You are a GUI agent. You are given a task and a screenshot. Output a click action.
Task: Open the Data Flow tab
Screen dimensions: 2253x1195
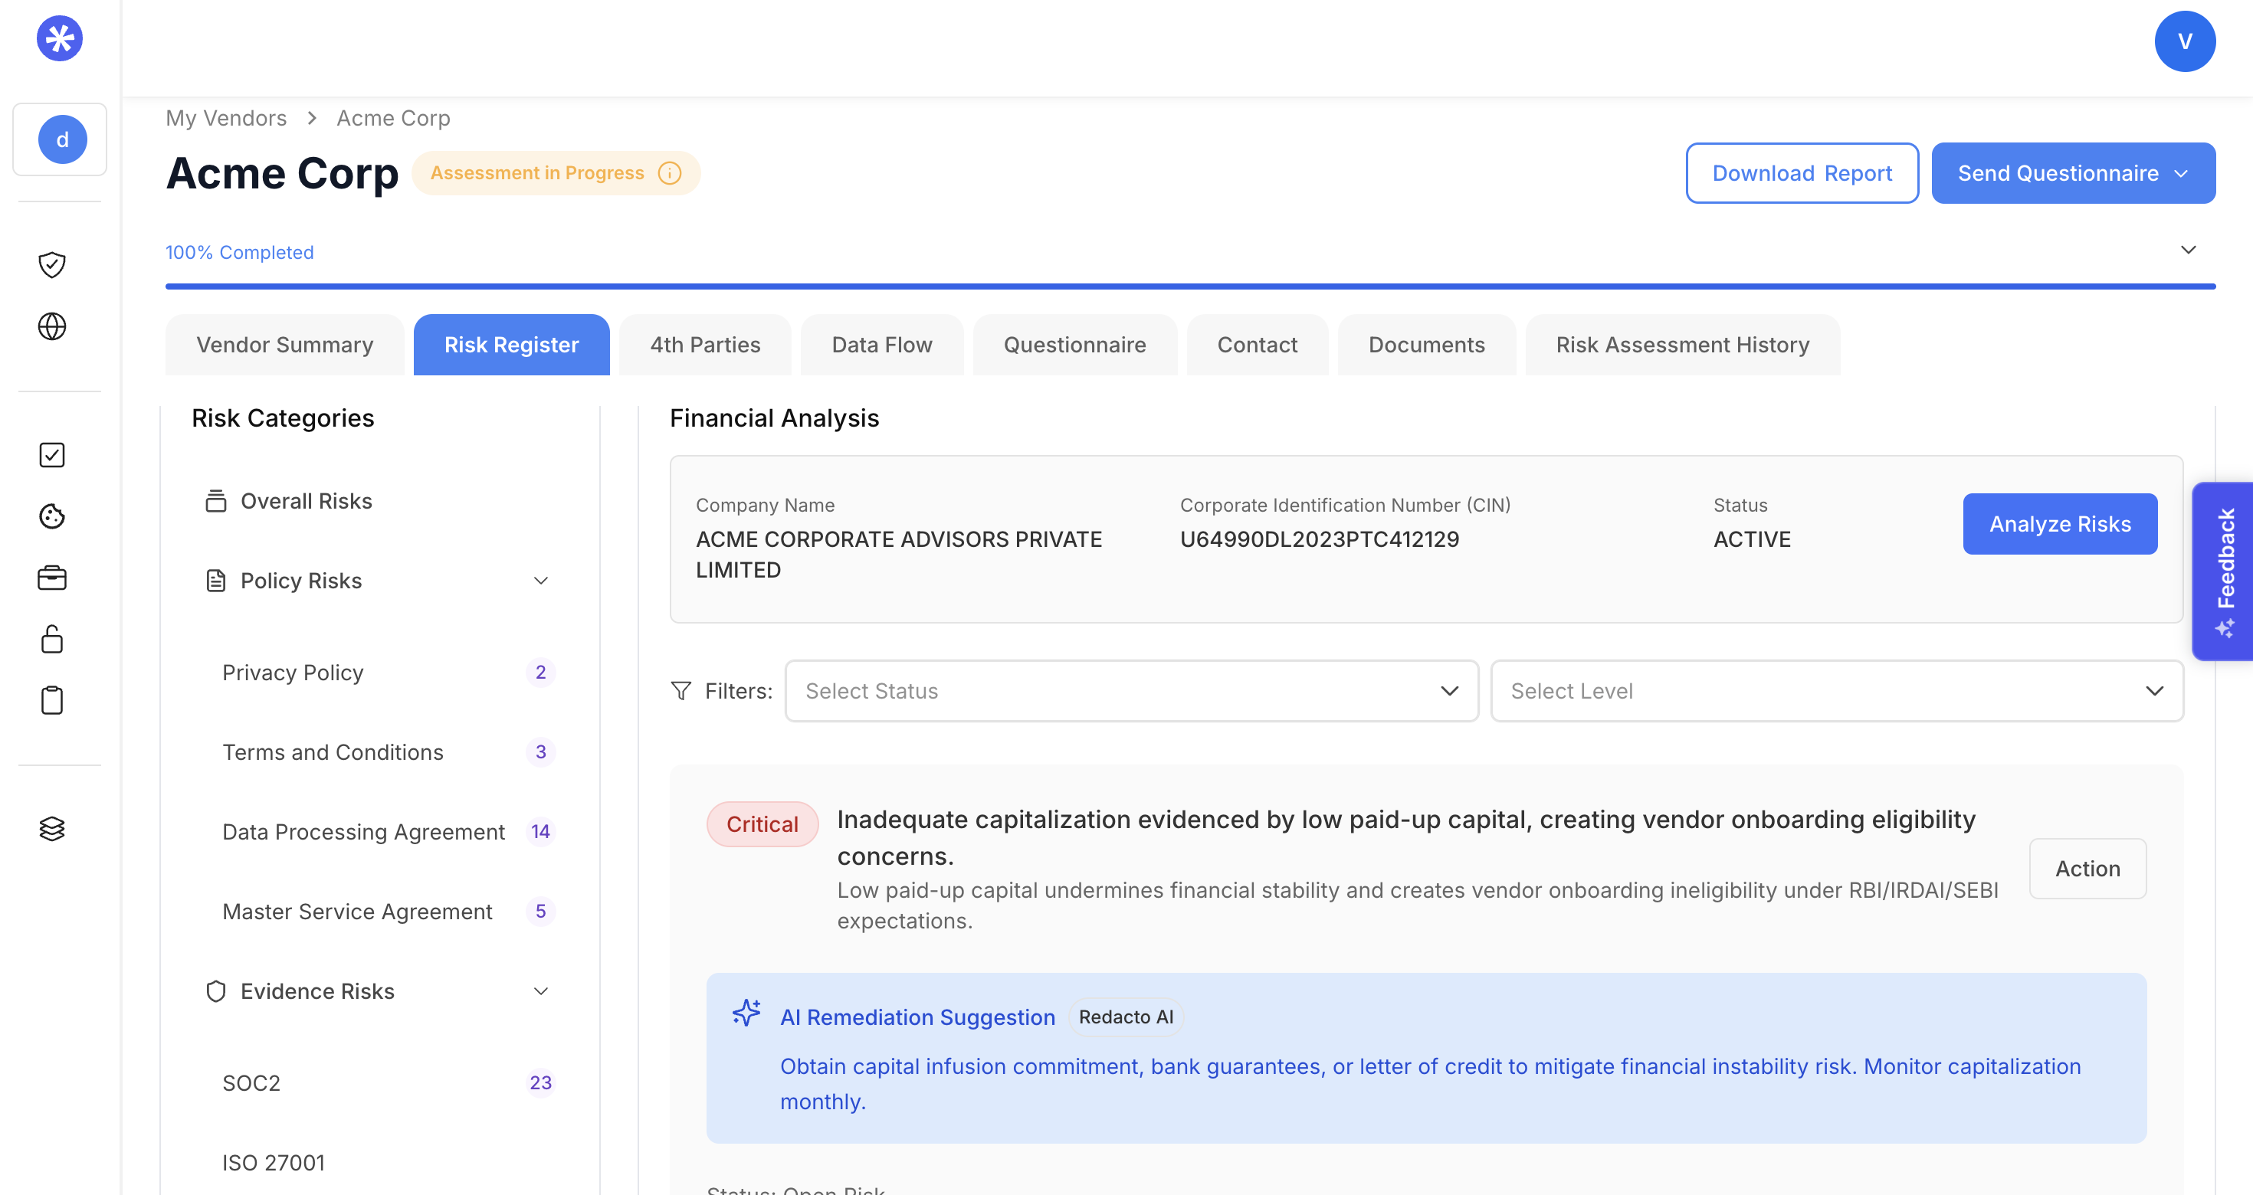click(881, 345)
